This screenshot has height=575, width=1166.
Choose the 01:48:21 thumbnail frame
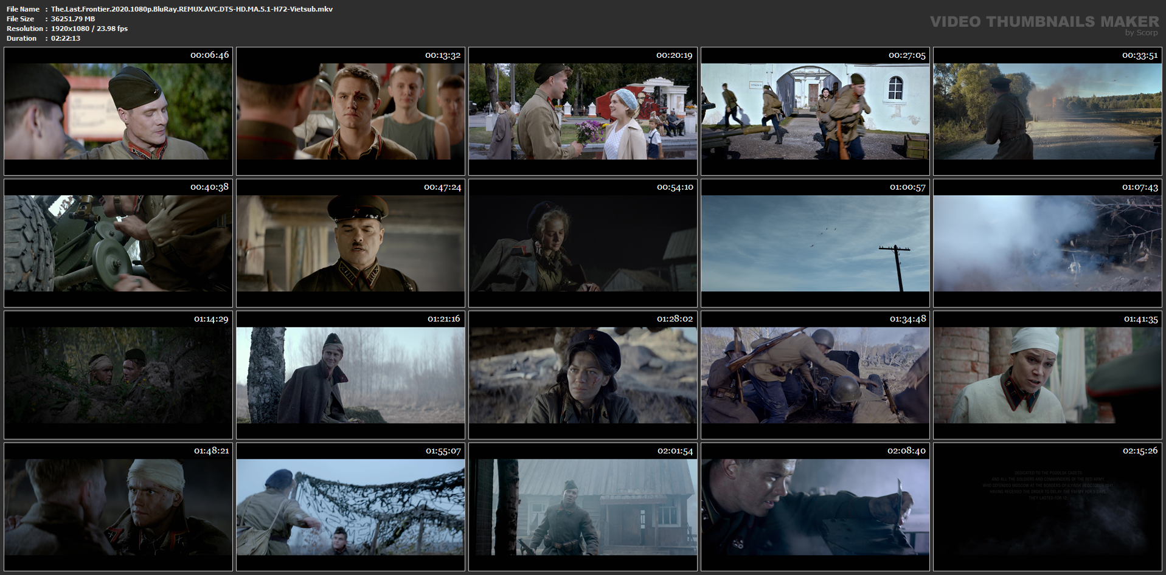(x=118, y=507)
